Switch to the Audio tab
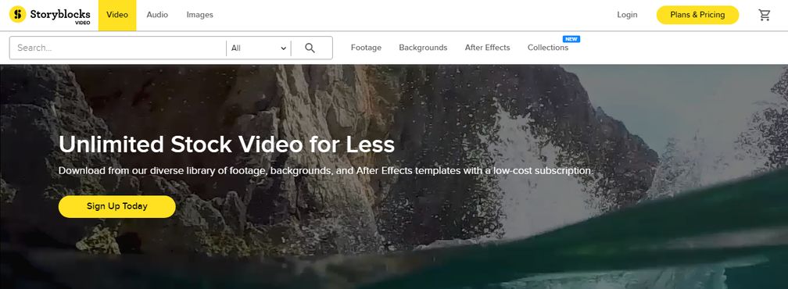788x289 pixels. coord(157,15)
